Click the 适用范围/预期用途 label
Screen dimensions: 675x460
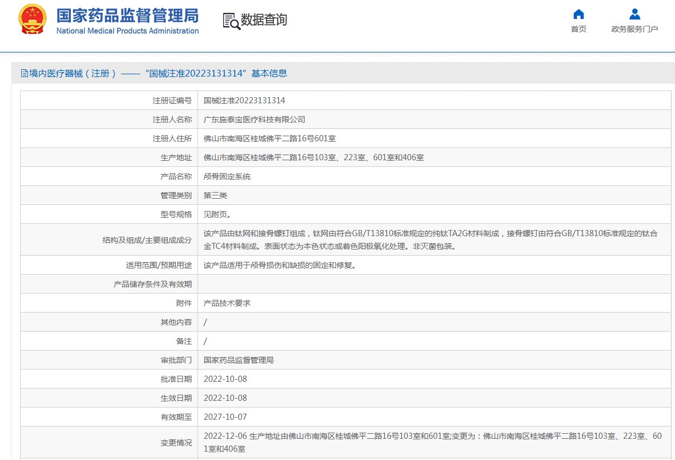coord(159,265)
